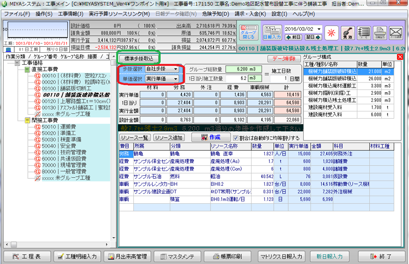Click the グループ総数量 field 6.200 m3
This screenshot has height=264, width=409.
[x=244, y=69]
